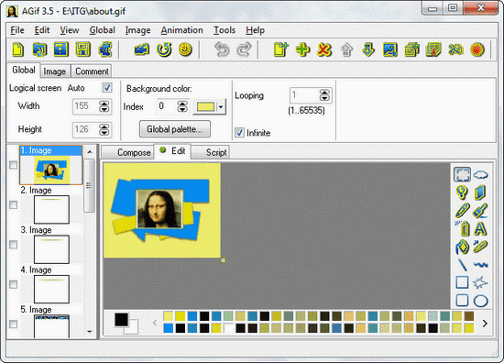504x363 pixels.
Task: Select the pencil drawing tool
Action: click(462, 211)
